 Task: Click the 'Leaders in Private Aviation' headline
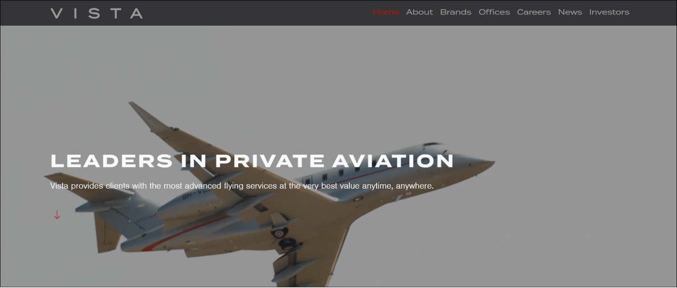tap(252, 161)
